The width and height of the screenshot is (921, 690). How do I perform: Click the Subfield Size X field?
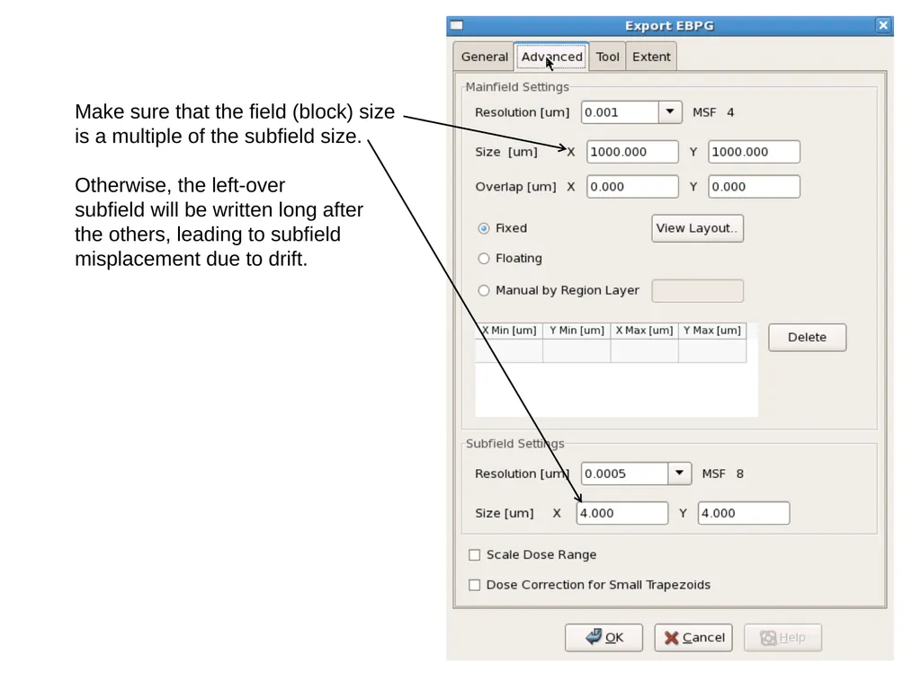pos(622,513)
